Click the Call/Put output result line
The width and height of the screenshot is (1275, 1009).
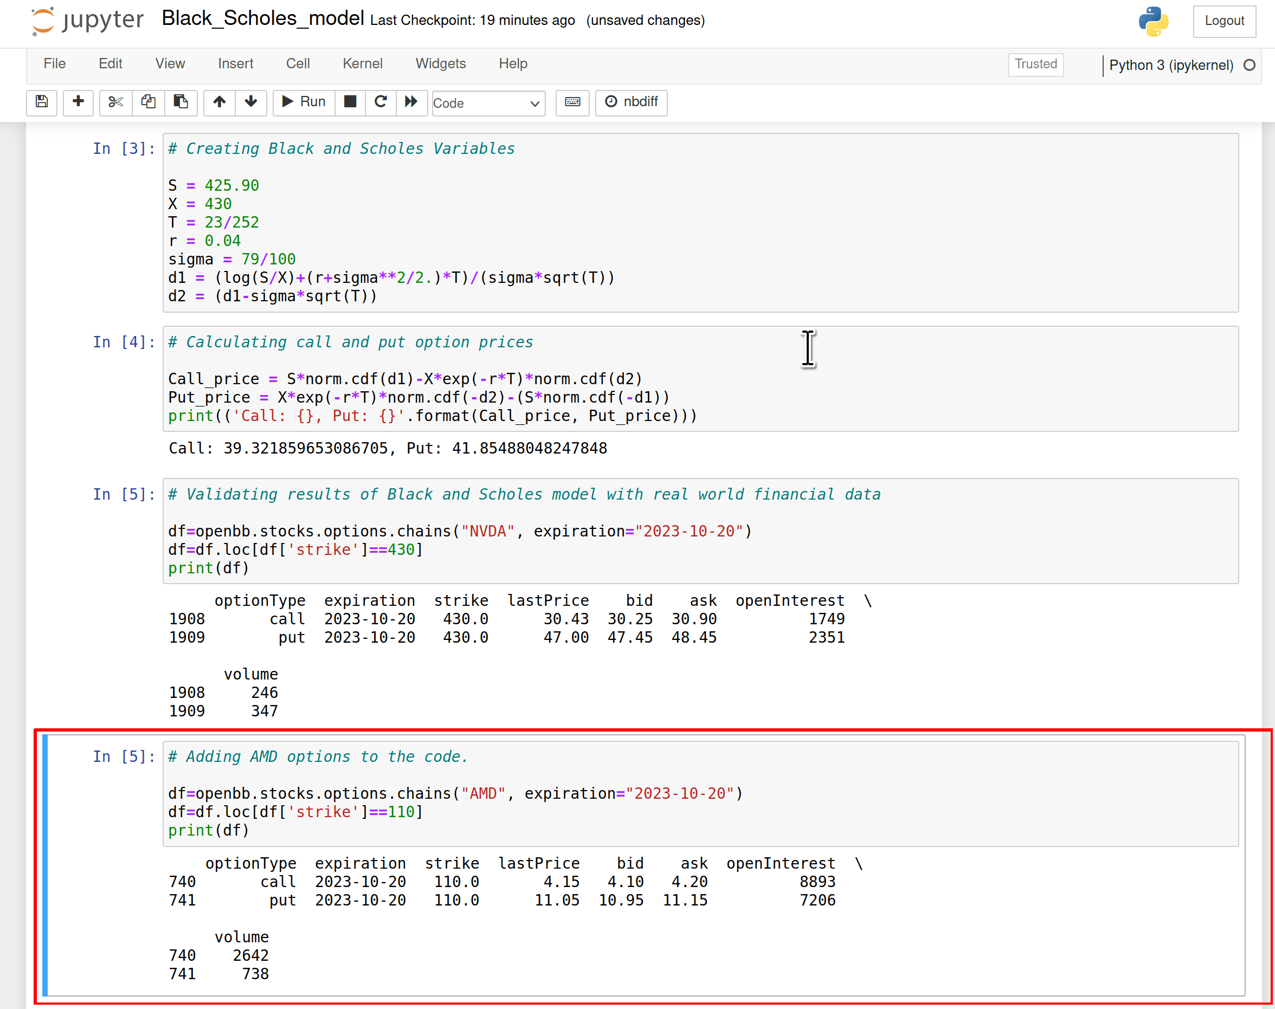pyautogui.click(x=388, y=448)
